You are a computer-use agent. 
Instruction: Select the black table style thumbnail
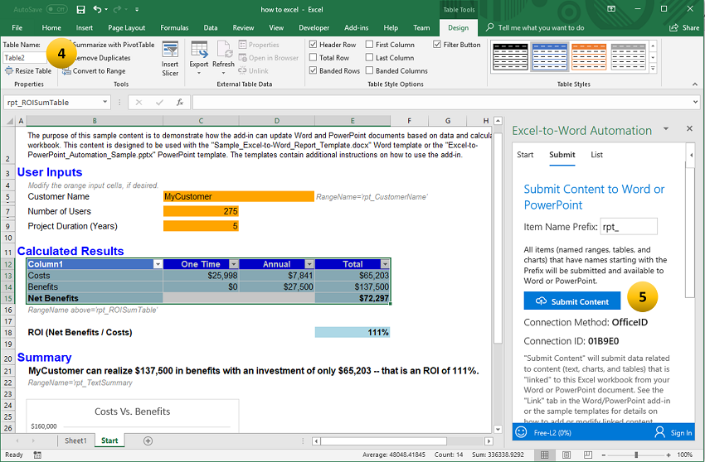pyautogui.click(x=510, y=57)
